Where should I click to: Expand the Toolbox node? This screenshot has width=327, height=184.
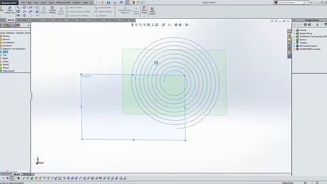pyautogui.click(x=294, y=43)
